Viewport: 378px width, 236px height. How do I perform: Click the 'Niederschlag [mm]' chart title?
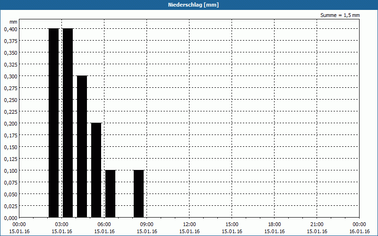[x=193, y=5]
